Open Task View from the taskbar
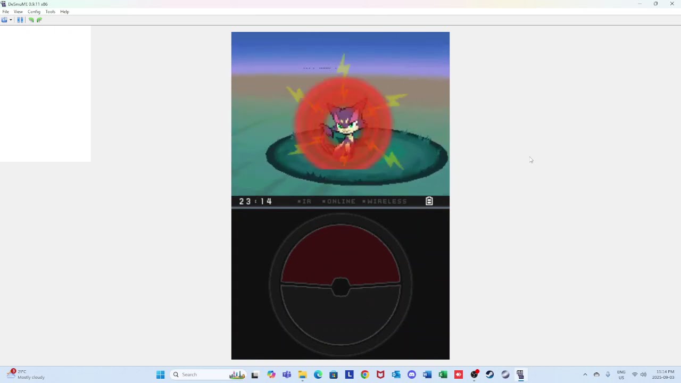 point(255,374)
